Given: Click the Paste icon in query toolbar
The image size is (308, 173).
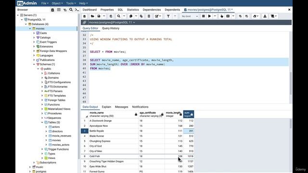Looking at the screenshot, I should pos(141,16).
